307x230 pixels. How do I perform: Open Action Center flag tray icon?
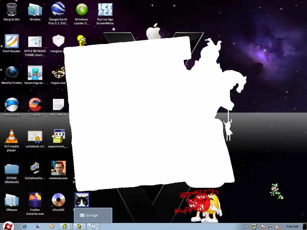(x=263, y=227)
